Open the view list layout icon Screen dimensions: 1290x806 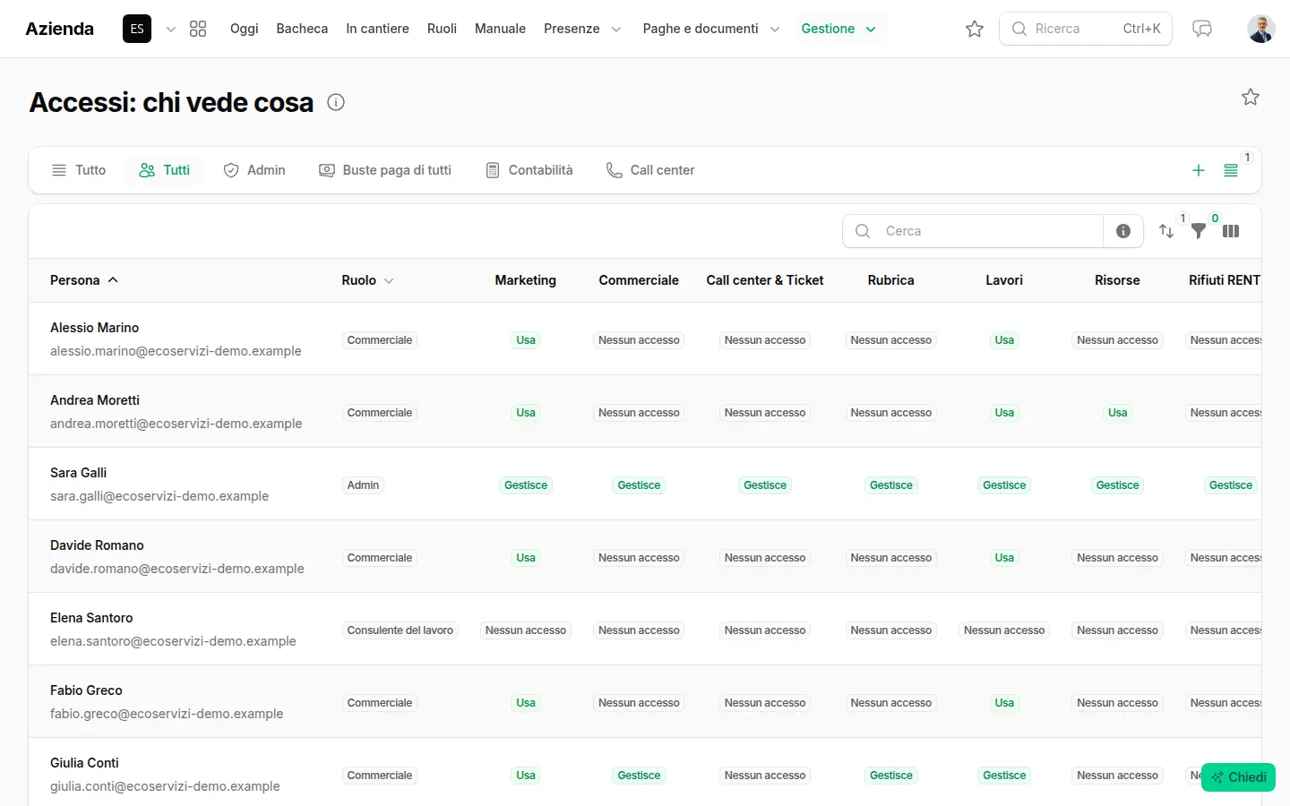(x=1231, y=170)
